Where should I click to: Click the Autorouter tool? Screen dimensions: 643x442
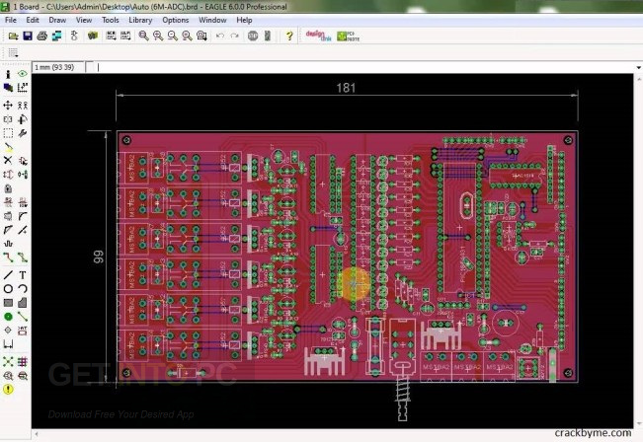(23, 362)
